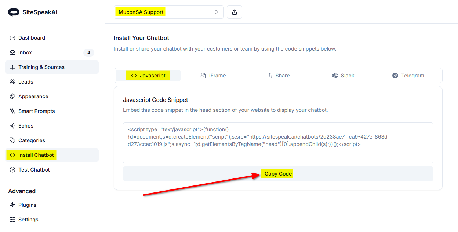The image size is (458, 232).
Task: Click the Echos sound icon
Action: [12, 126]
